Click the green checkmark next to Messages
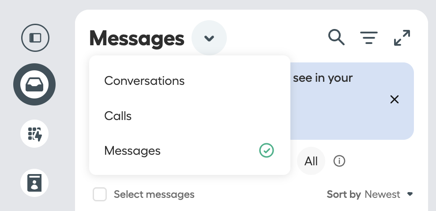This screenshot has height=211, width=436. pyautogui.click(x=267, y=151)
